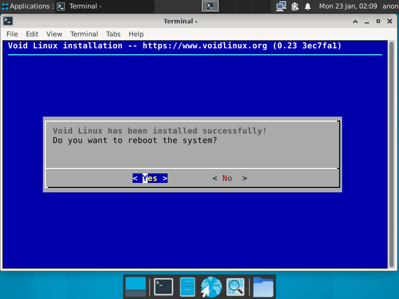Viewport: 399px width, 299px height.
Task: Click the terminal vertical scrollbar
Action: click(x=392, y=154)
